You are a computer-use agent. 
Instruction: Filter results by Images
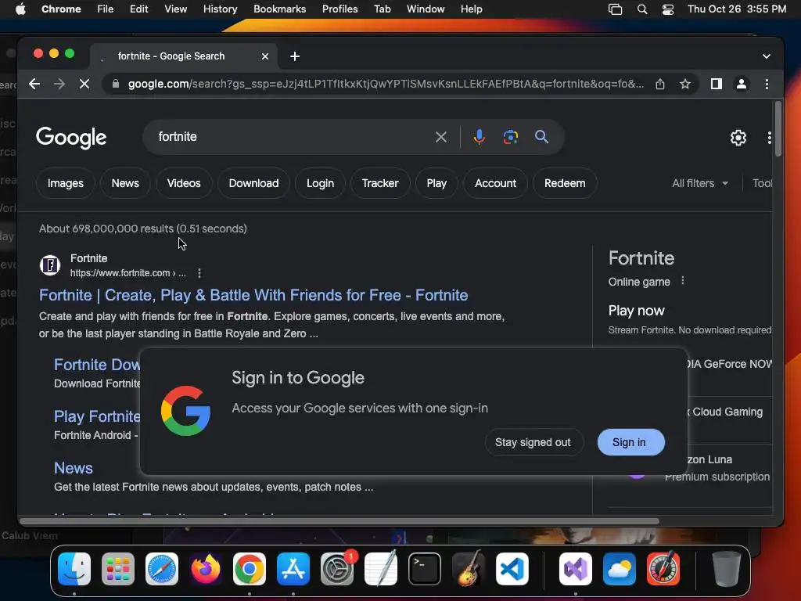point(66,183)
